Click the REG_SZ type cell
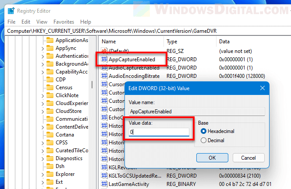The image size is (291, 189). tap(175, 51)
